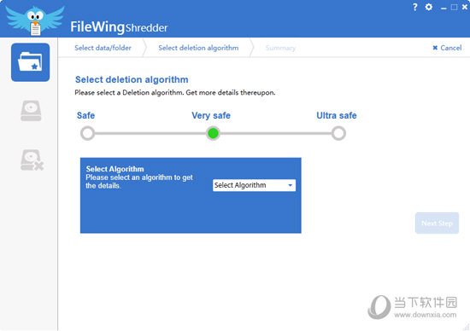
Task: Click the Safe label text
Action: (x=85, y=115)
